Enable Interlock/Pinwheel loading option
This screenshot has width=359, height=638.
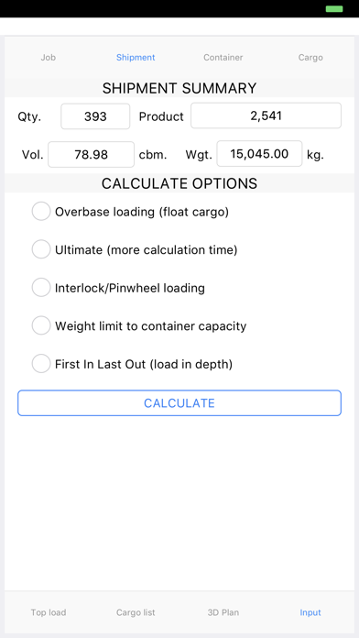pyautogui.click(x=41, y=288)
